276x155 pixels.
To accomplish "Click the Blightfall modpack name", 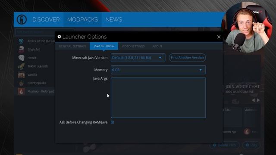I will 34,50.
